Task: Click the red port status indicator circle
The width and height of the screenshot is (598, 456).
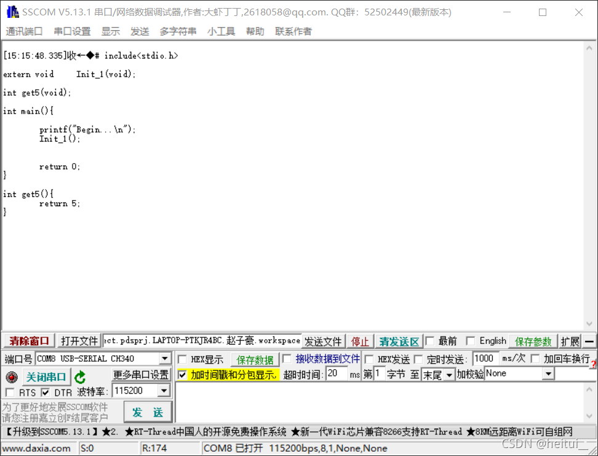Action: click(x=11, y=376)
